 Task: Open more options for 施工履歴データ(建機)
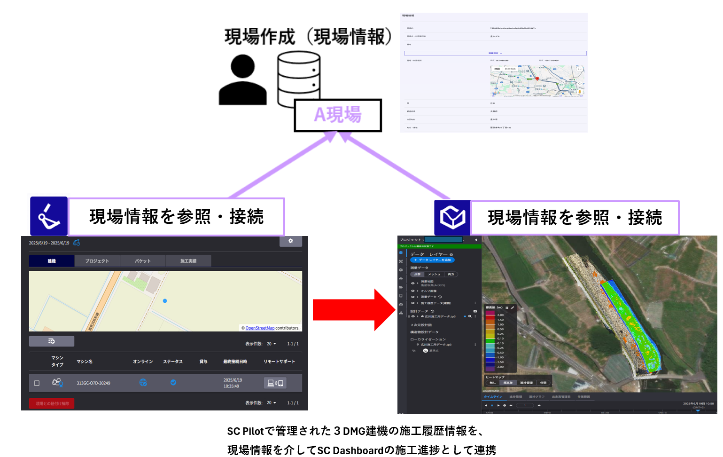[x=475, y=303]
